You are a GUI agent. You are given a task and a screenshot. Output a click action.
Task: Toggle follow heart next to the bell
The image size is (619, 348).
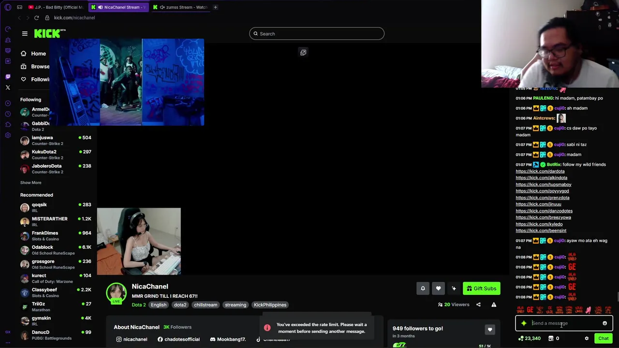click(x=438, y=289)
